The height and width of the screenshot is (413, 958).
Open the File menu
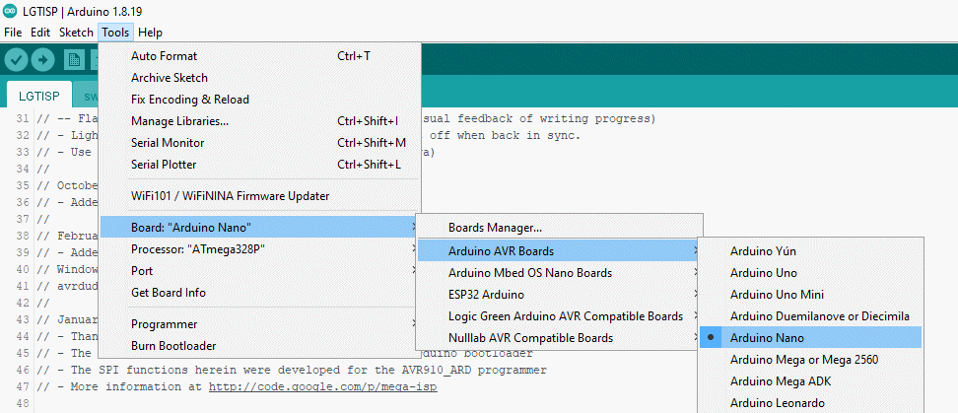(12, 33)
